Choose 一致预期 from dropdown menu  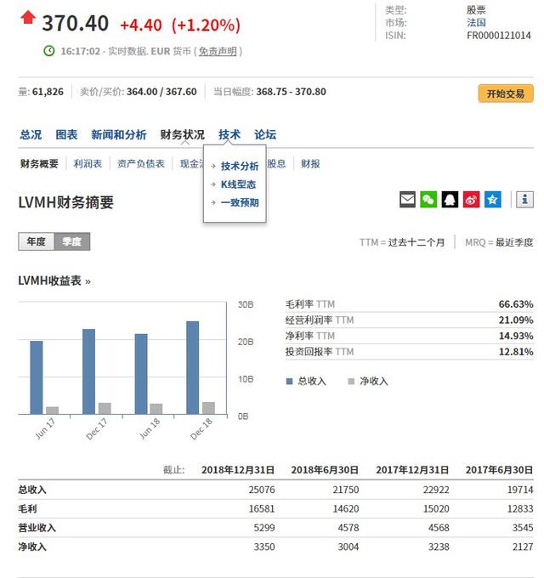click(x=240, y=202)
